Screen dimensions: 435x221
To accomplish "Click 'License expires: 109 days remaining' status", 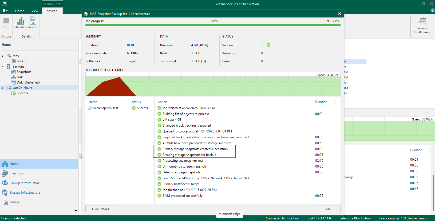I will (404, 218).
